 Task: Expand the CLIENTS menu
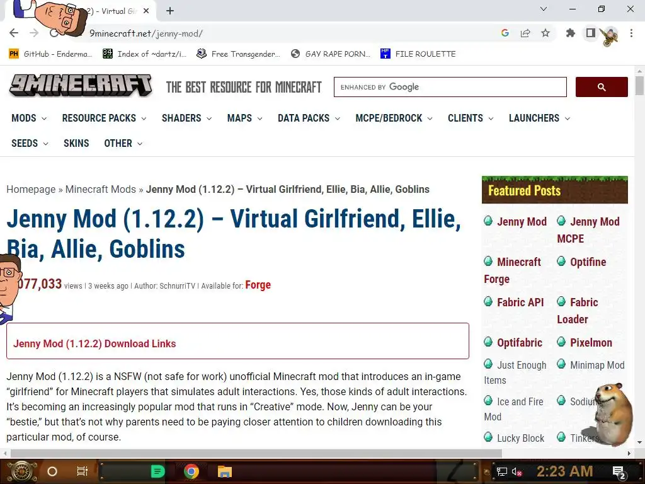470,118
